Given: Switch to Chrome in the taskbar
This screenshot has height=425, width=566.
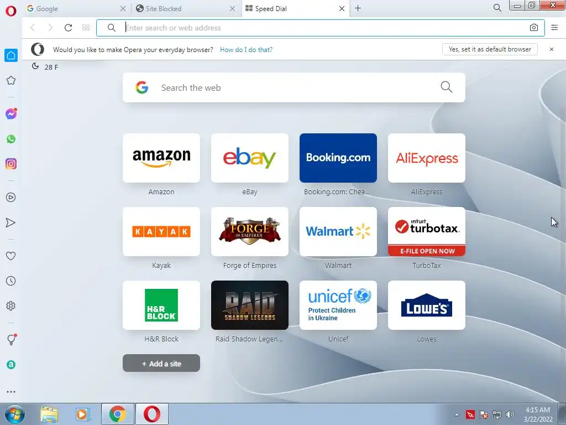Looking at the screenshot, I should click(x=118, y=414).
